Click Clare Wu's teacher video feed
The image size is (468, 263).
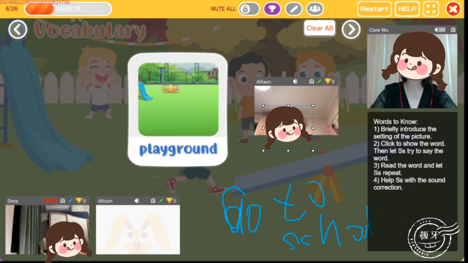[x=412, y=71]
